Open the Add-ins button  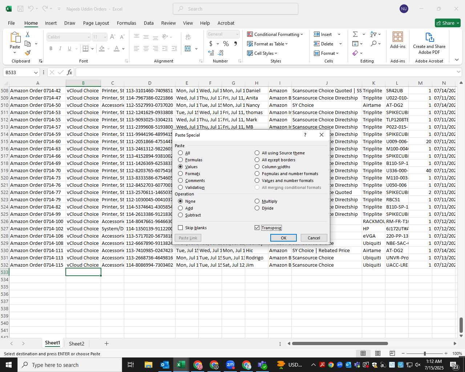click(398, 40)
